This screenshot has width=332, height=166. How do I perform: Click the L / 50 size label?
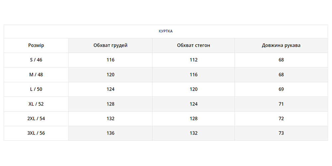pyautogui.click(x=36, y=89)
